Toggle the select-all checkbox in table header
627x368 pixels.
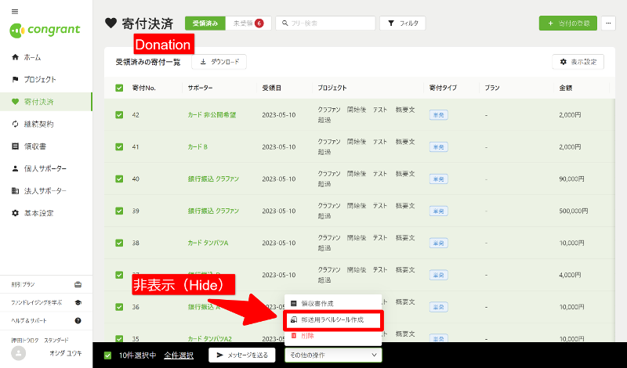tap(119, 88)
